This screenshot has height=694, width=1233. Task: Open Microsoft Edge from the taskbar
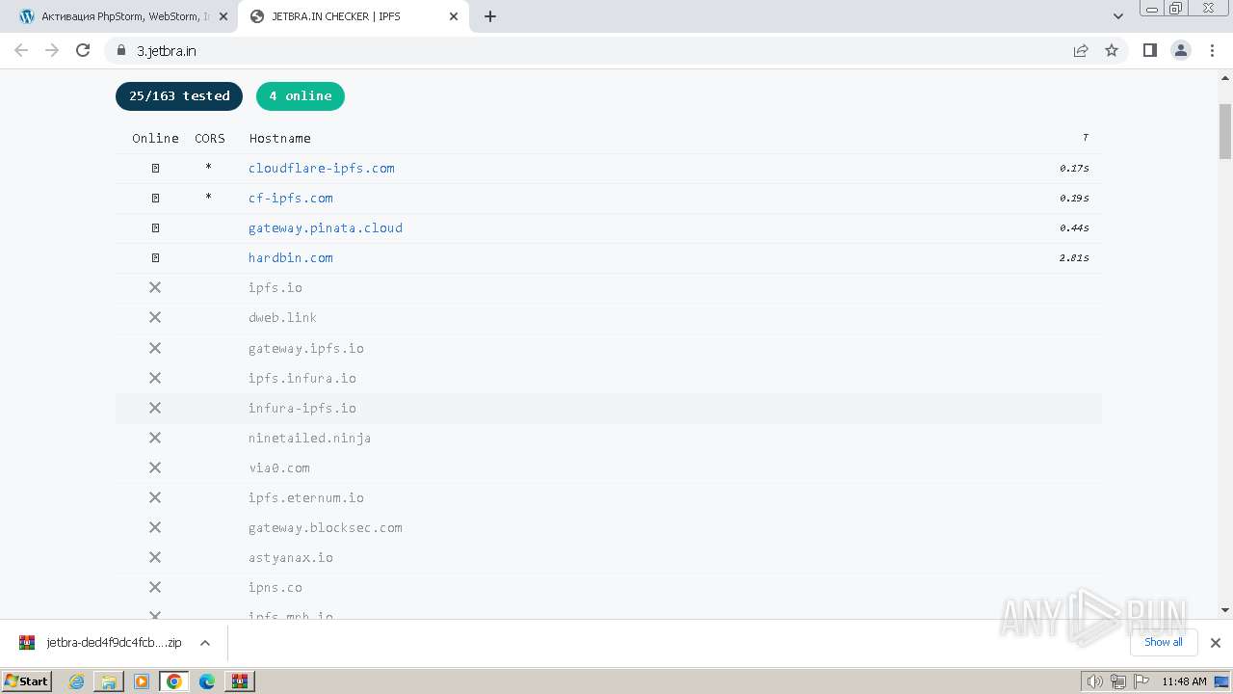pyautogui.click(x=206, y=681)
